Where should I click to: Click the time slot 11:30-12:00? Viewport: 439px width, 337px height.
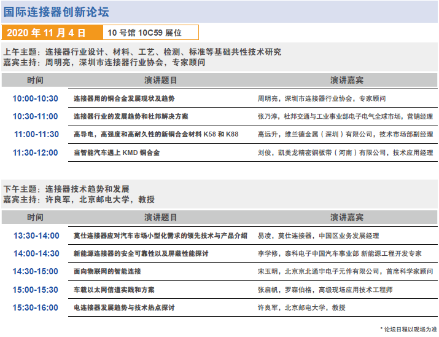click(x=35, y=153)
